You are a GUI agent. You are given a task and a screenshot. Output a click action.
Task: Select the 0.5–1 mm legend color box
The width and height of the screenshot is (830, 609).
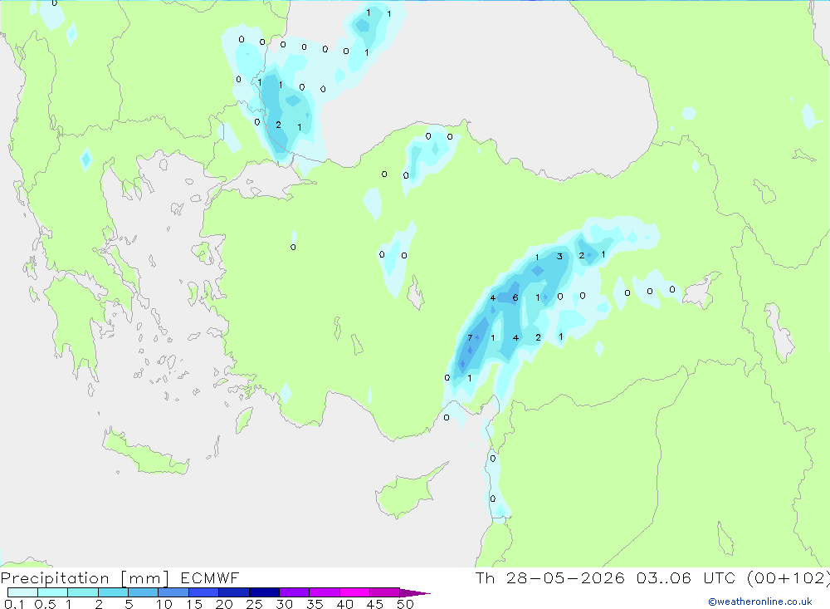coord(53,592)
